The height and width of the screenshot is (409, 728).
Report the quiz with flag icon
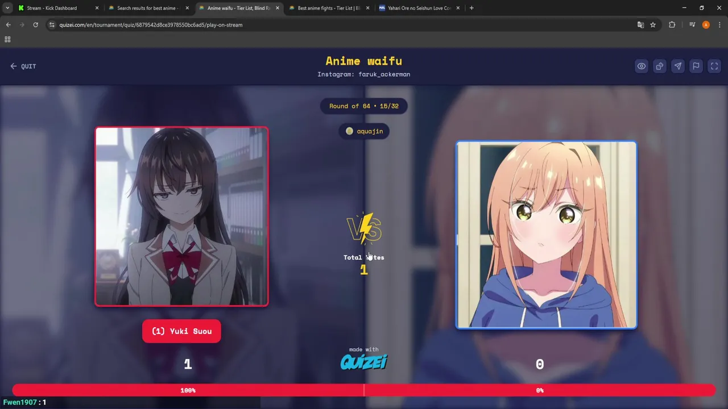tap(696, 66)
